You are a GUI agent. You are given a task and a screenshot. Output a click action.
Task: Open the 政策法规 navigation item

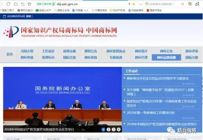tap(69, 51)
